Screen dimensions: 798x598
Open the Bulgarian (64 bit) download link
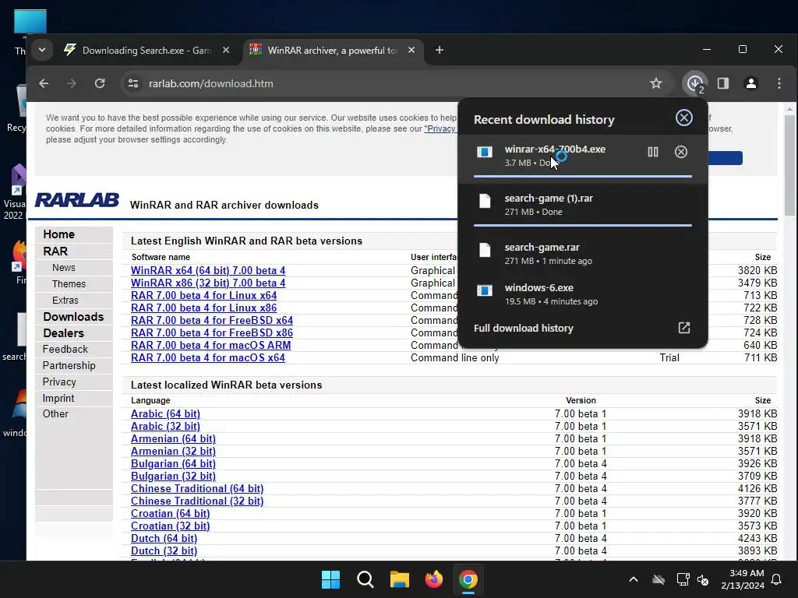173,464
